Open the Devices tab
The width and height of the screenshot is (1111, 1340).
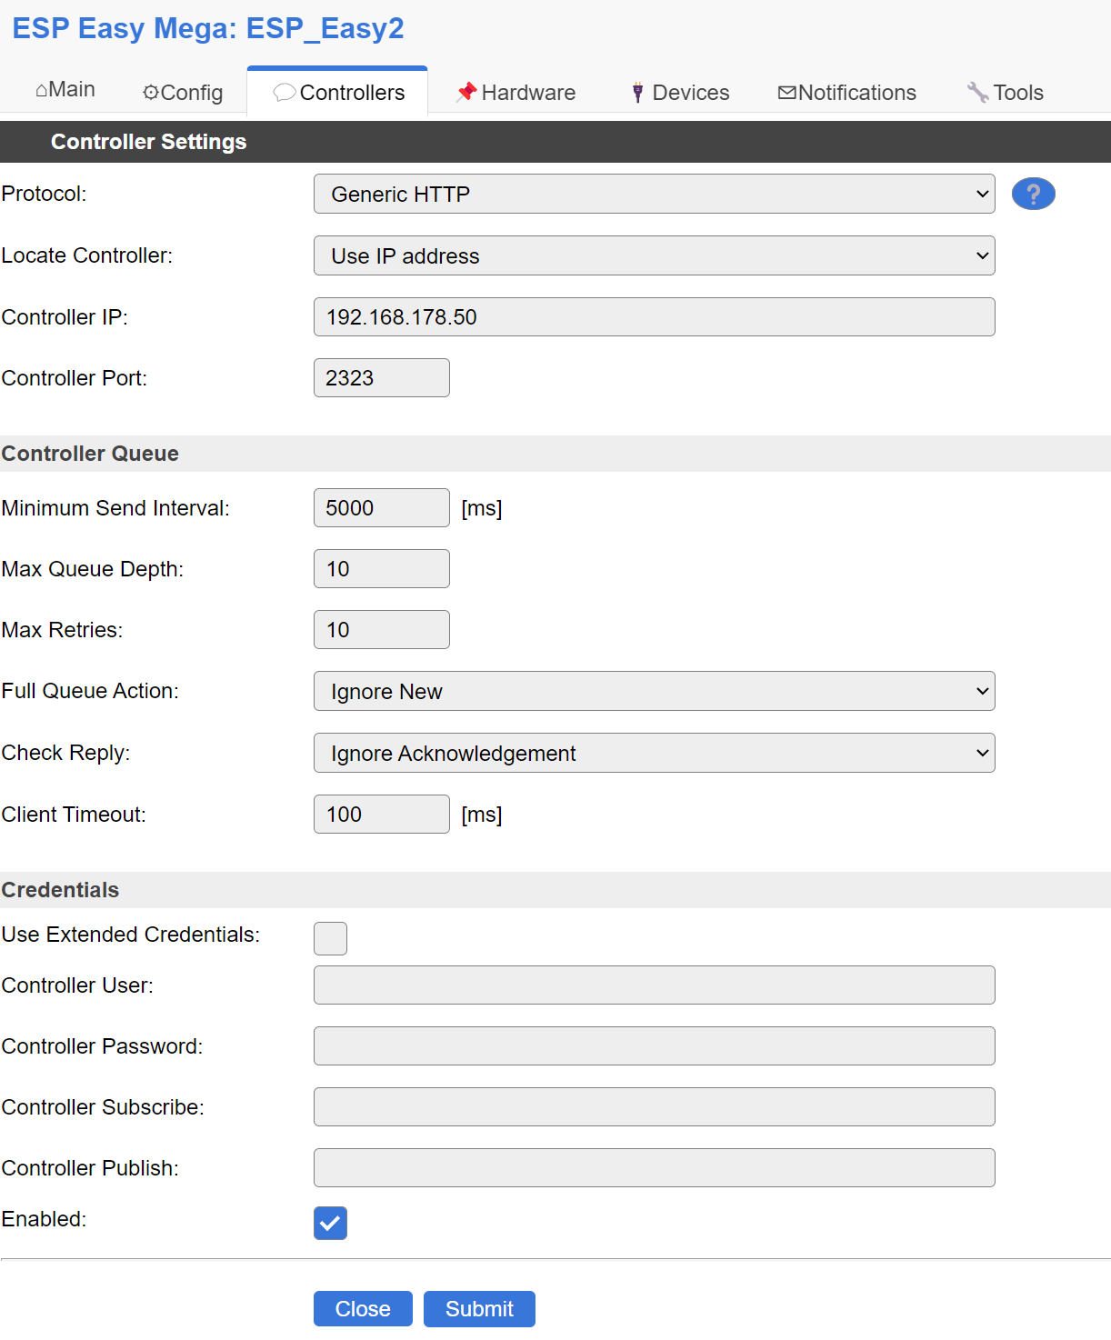(680, 93)
